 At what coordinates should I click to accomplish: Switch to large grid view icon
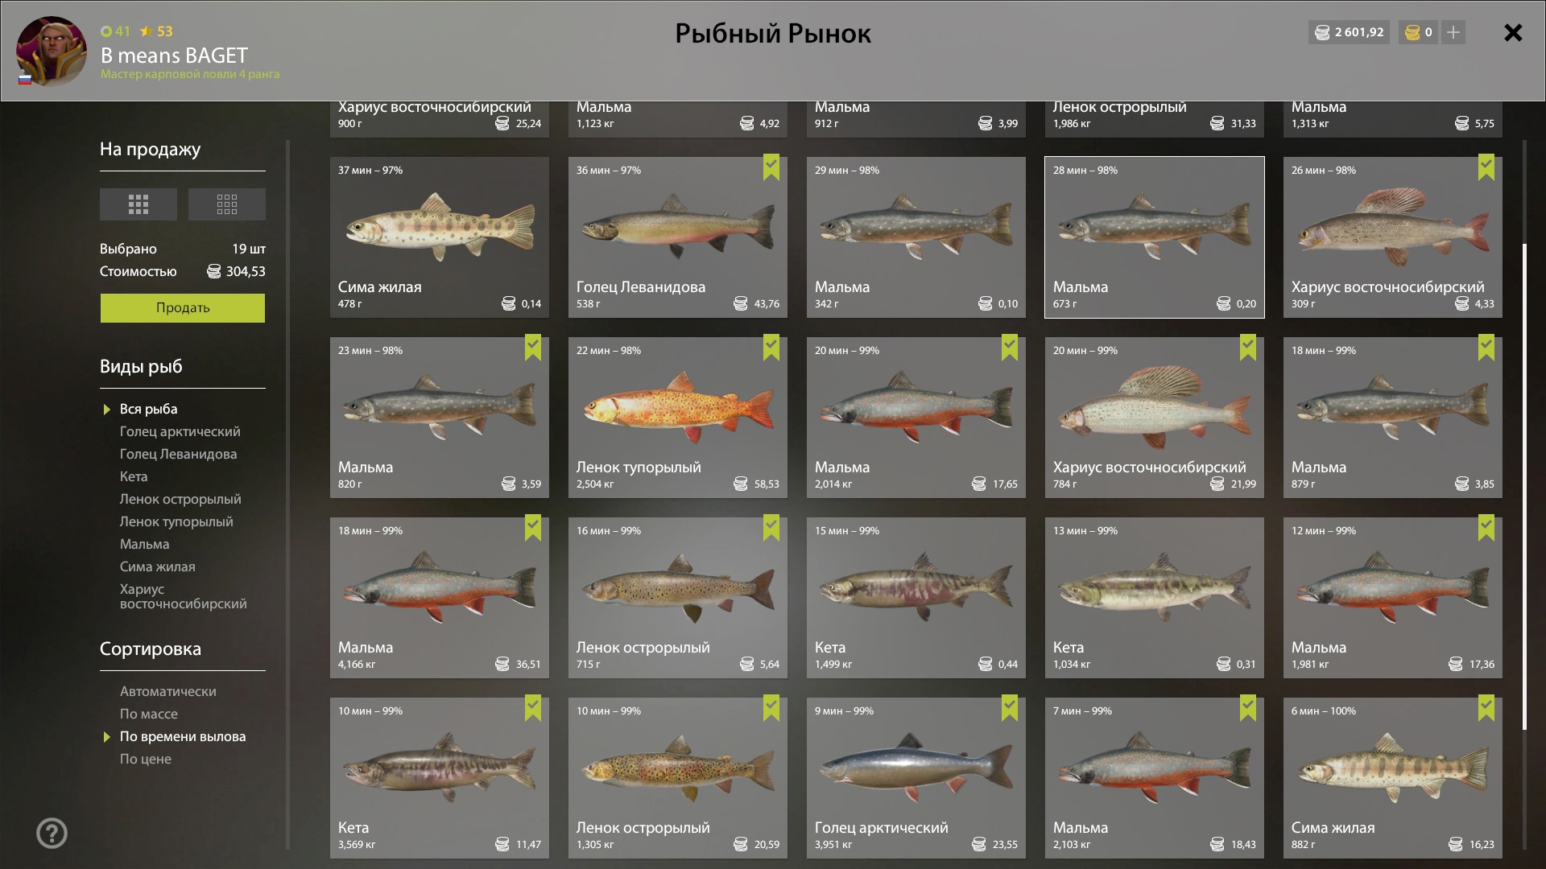(138, 204)
